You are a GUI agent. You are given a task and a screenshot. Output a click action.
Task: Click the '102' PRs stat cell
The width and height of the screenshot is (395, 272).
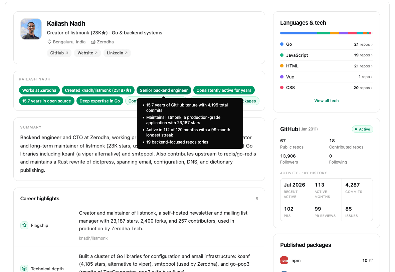coord(296,212)
